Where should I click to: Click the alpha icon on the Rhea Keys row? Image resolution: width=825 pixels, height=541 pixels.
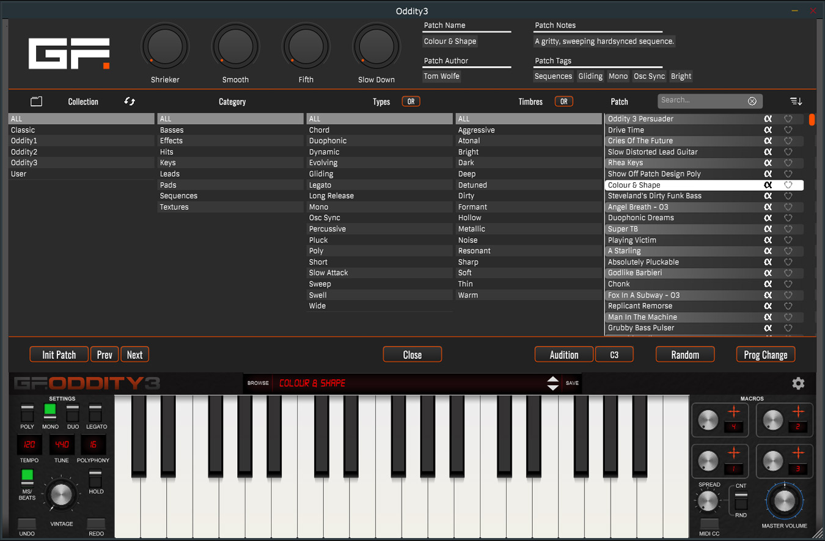click(768, 163)
